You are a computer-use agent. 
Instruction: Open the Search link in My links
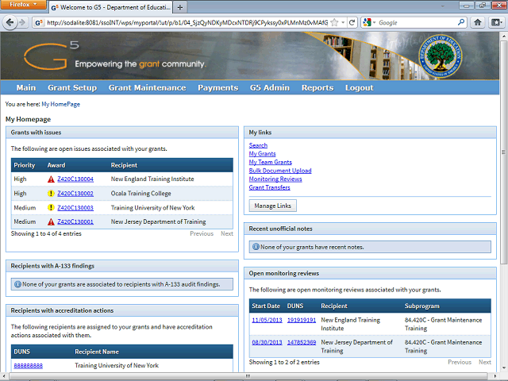[258, 145]
